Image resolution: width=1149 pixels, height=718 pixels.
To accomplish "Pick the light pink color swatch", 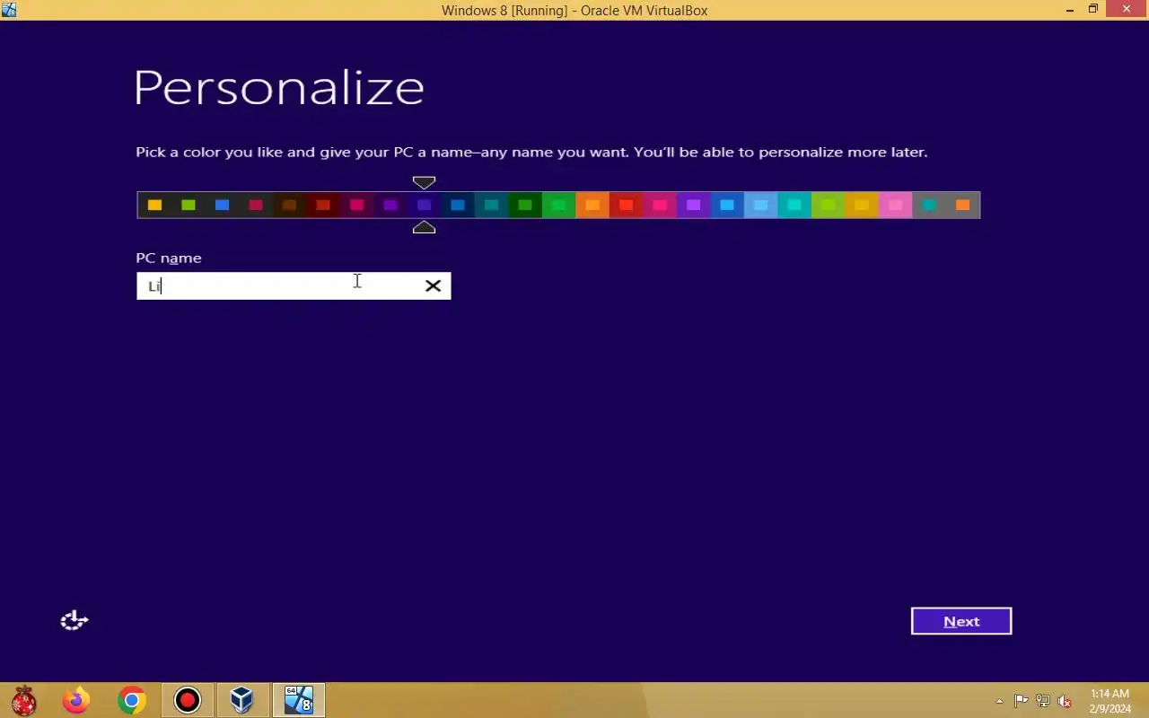I will coord(895,206).
